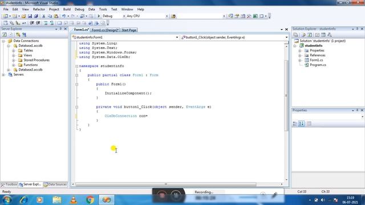Screen dimensions: 365x205
Task: Open the Debug menu
Action: point(79,9)
